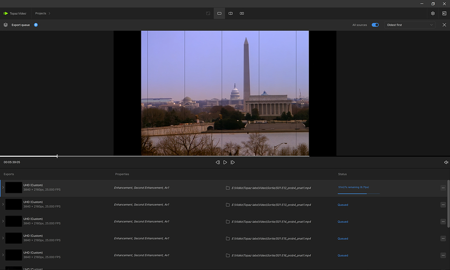Click the 00:05:39:05 timecode
This screenshot has width=450, height=270.
tap(12, 162)
